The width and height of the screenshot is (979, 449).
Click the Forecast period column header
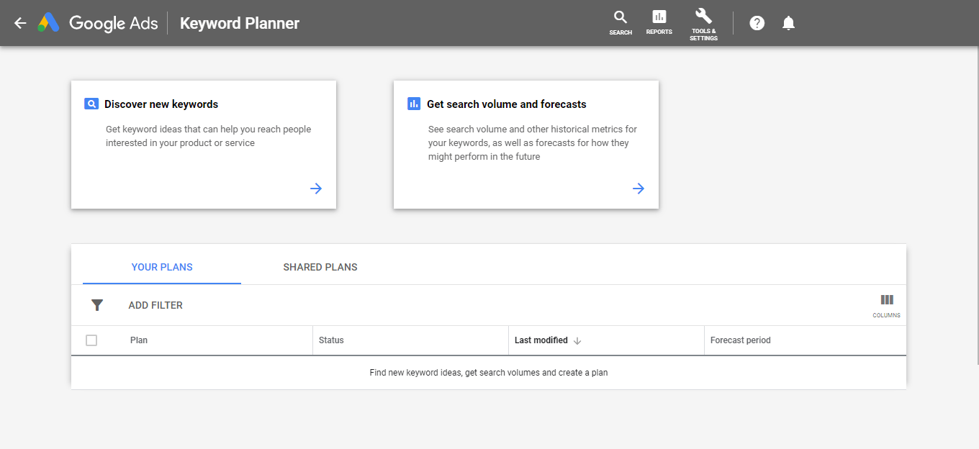[x=740, y=340]
